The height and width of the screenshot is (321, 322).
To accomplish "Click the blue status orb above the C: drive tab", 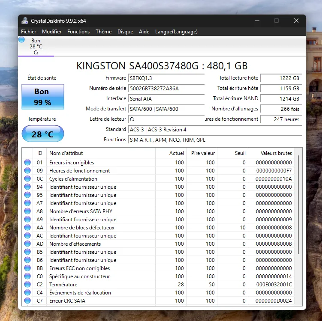I will tap(21, 39).
